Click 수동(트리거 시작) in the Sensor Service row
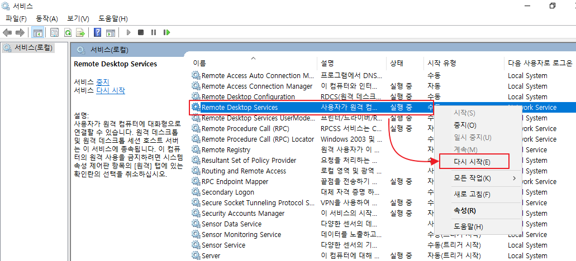Viewport: 576px width, 261px height. (454, 245)
